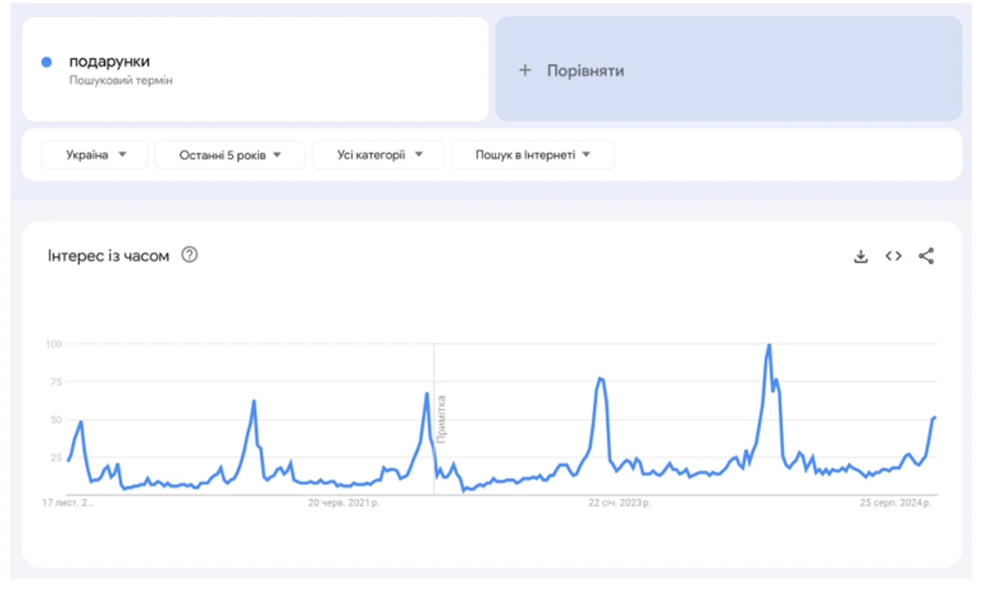Viewport: 982px width, 592px height.
Task: Click the Пошуковий термін subtitle
Action: (x=120, y=80)
